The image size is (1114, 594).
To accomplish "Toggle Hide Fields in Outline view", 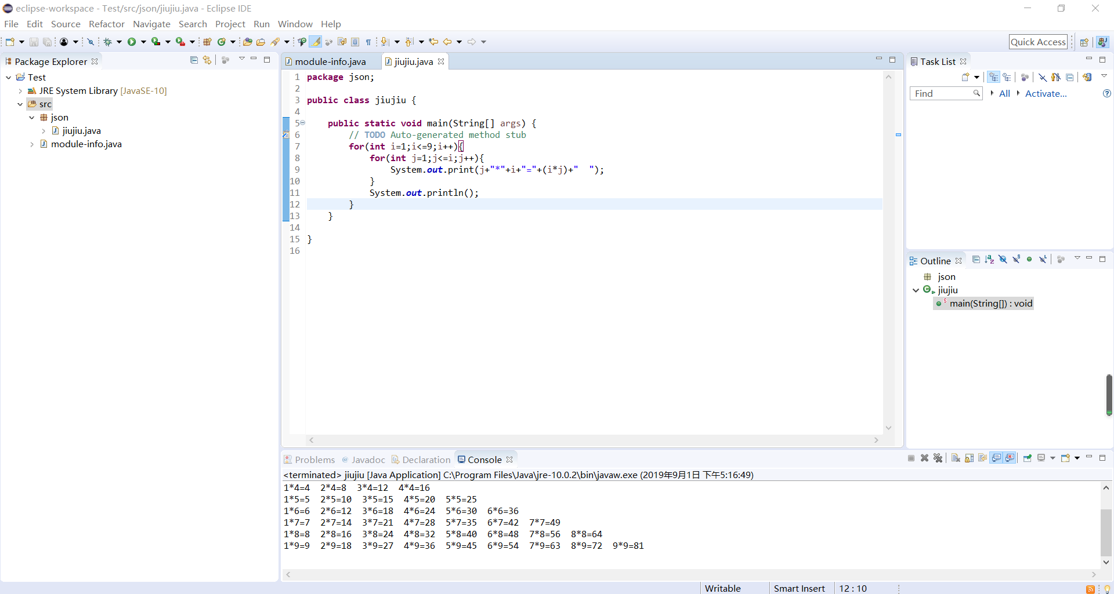I will point(1003,260).
